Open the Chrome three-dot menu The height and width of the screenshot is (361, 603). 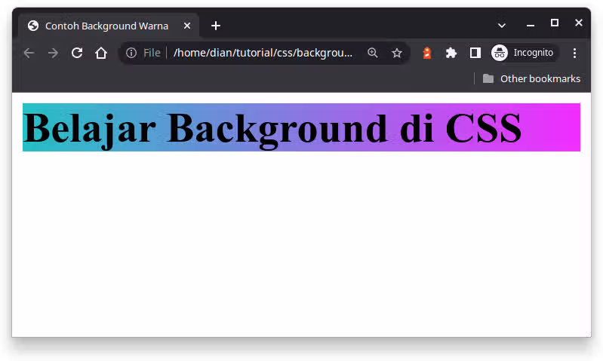coord(574,53)
